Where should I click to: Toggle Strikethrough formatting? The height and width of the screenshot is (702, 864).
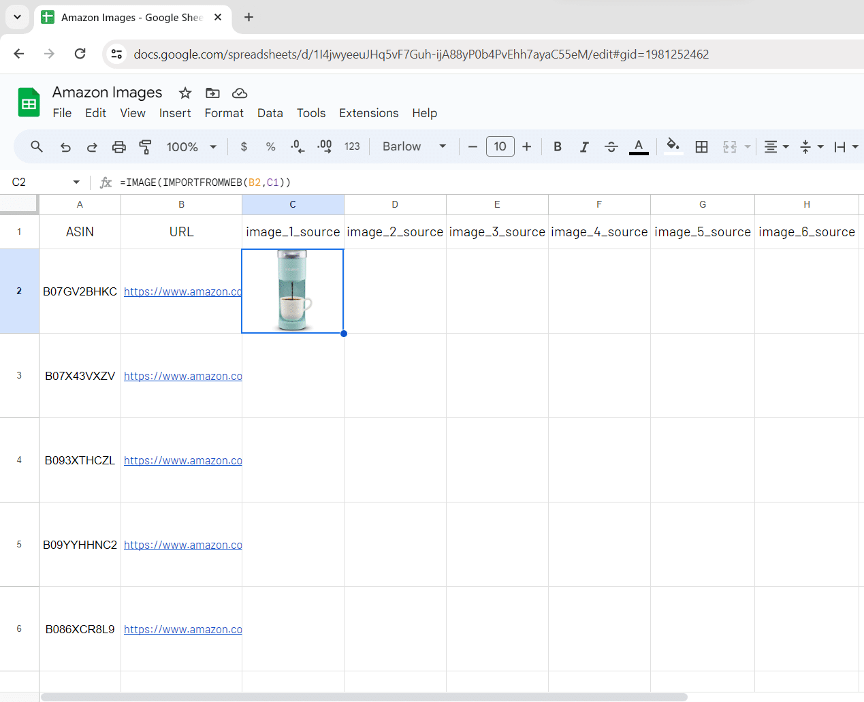click(x=611, y=146)
